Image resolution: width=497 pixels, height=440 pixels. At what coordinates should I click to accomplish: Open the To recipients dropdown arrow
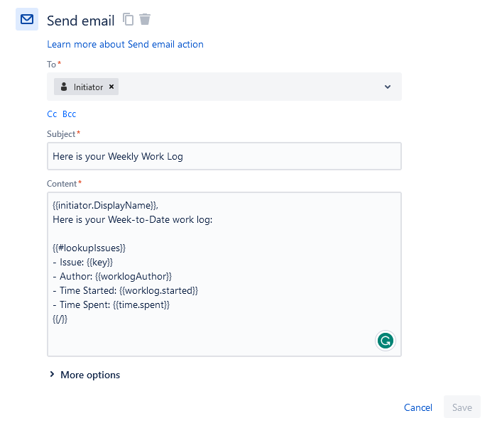(388, 87)
